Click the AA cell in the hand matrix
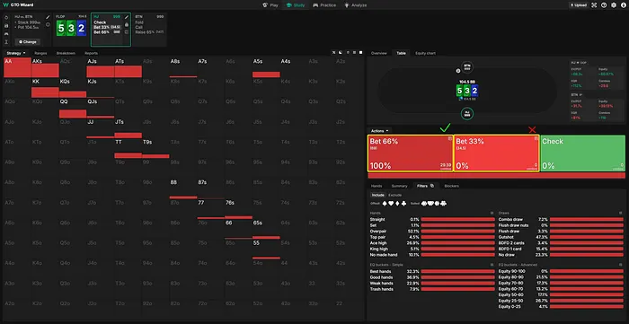The height and width of the screenshot is (324, 629). [x=17, y=67]
